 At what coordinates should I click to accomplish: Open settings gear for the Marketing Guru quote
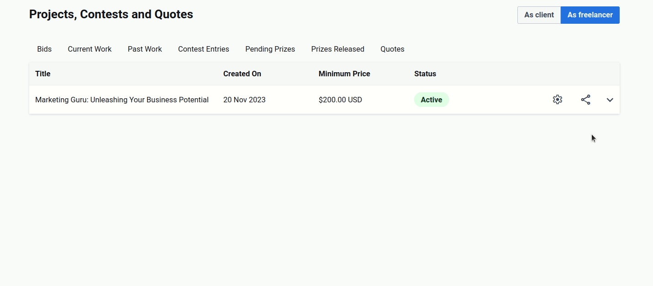(x=557, y=100)
